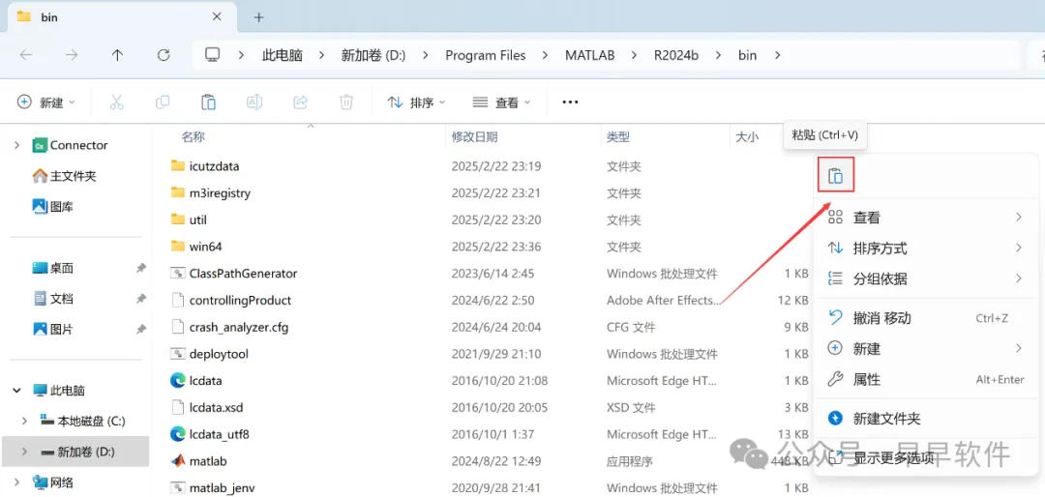Click the Paste toolbar clipboard icon
The width and height of the screenshot is (1045, 497).
[x=209, y=102]
